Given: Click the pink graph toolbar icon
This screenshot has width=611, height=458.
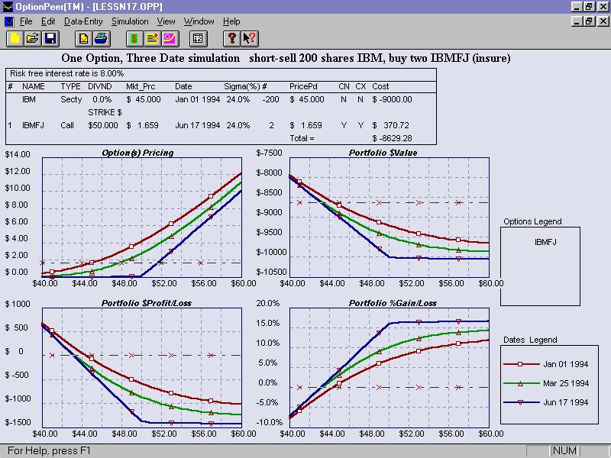Looking at the screenshot, I should tap(169, 37).
